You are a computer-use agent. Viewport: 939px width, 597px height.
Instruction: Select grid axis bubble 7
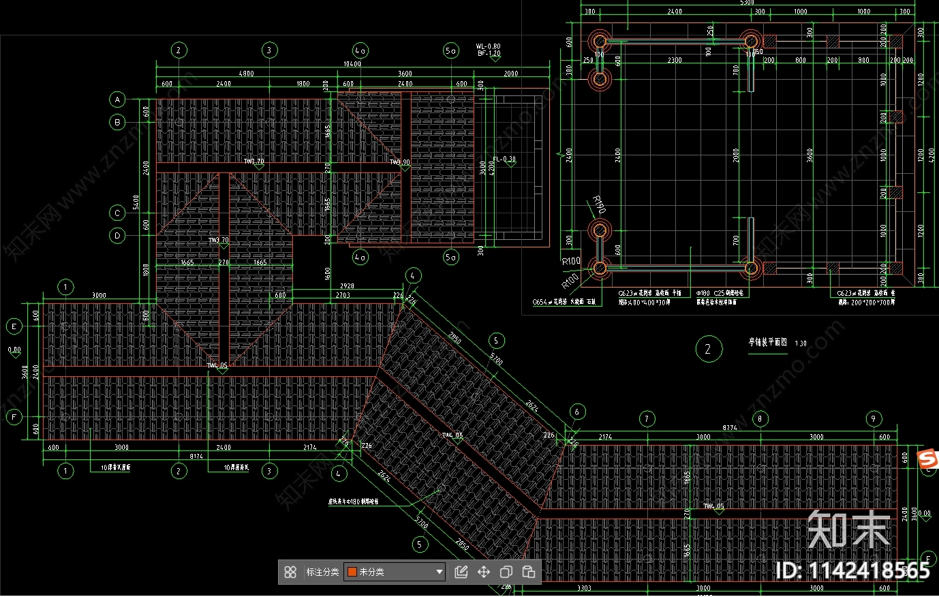pyautogui.click(x=647, y=418)
